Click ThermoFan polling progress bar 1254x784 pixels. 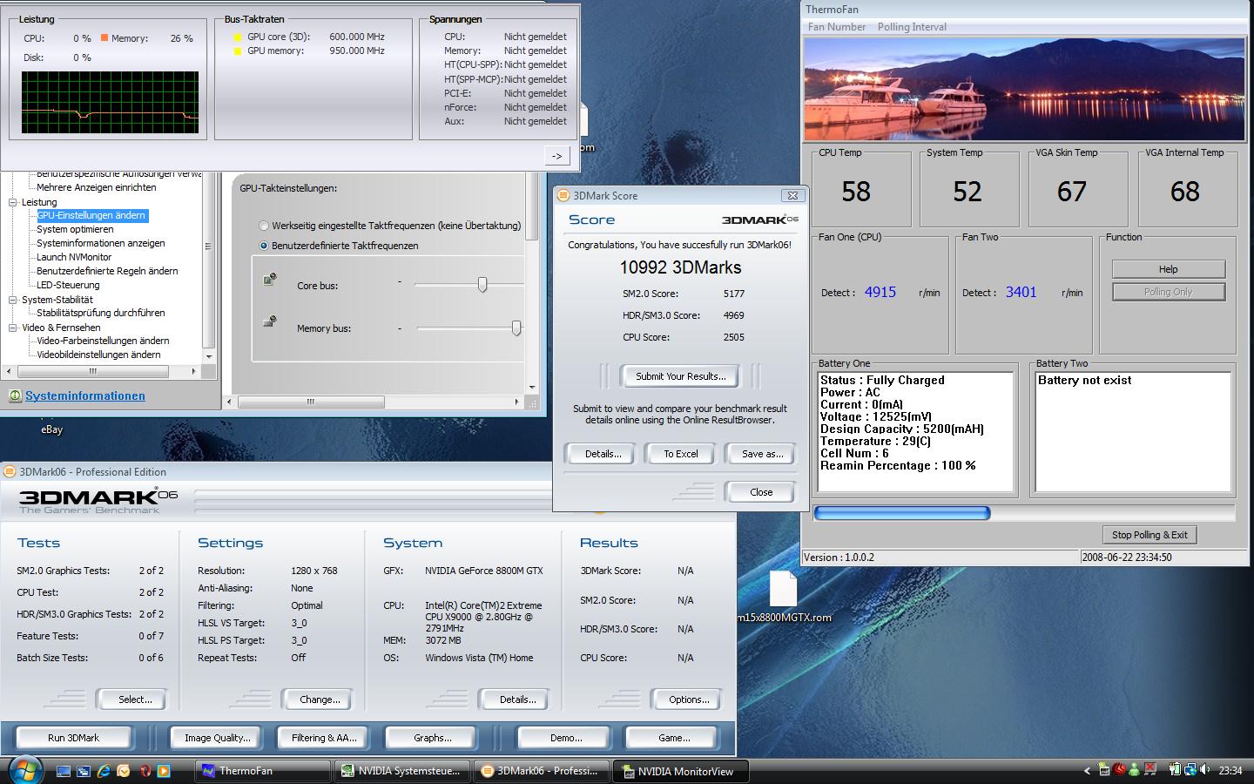(1024, 513)
